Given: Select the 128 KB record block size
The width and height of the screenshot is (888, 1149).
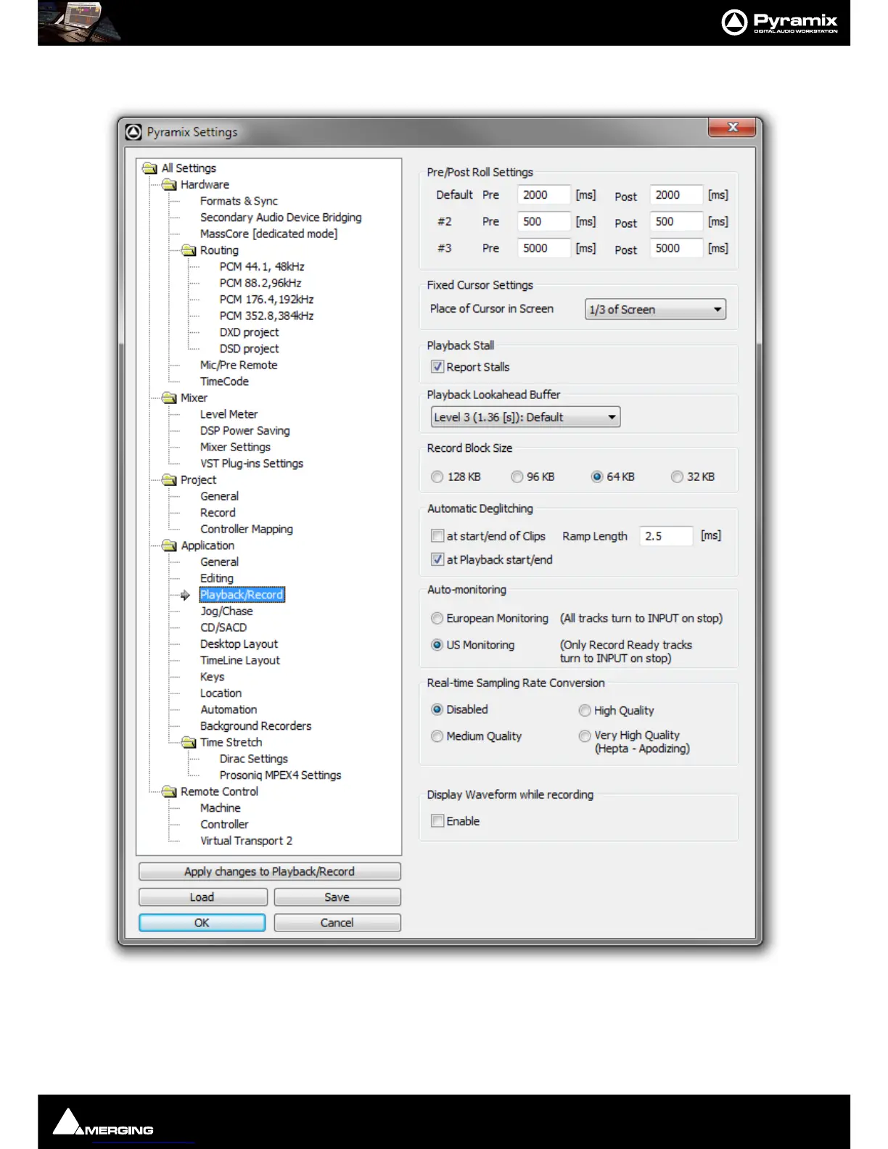Looking at the screenshot, I should [x=437, y=477].
